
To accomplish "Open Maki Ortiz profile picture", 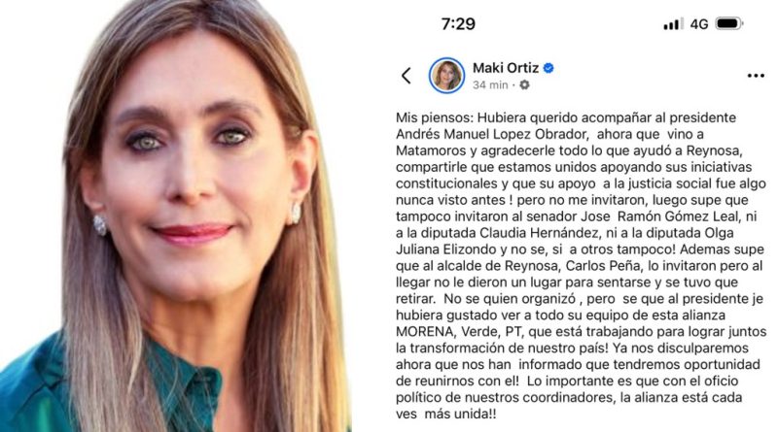I will [446, 76].
